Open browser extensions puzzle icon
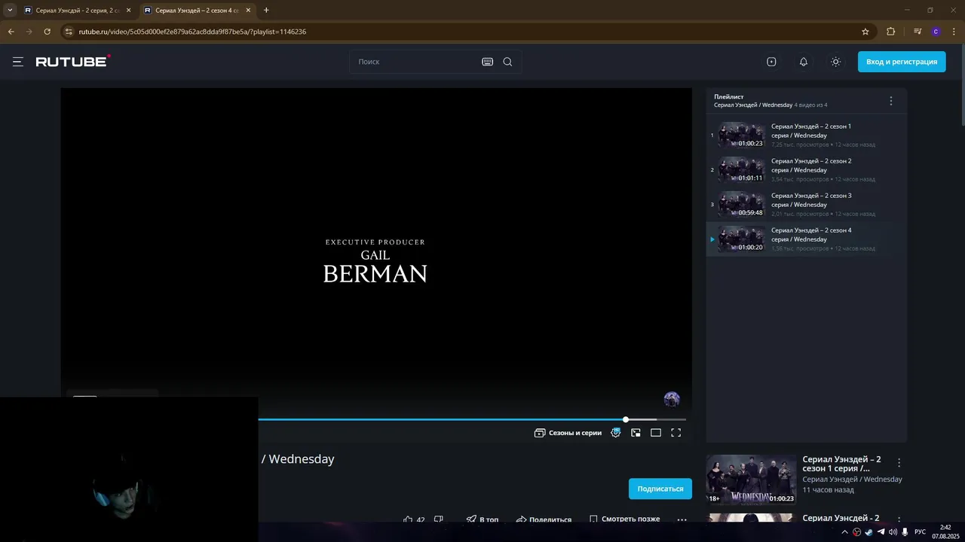This screenshot has width=965, height=542. [x=891, y=32]
